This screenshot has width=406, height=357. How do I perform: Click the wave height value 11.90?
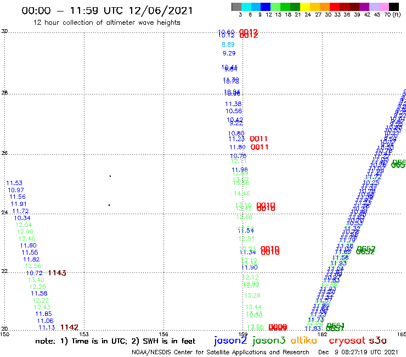pyautogui.click(x=250, y=267)
